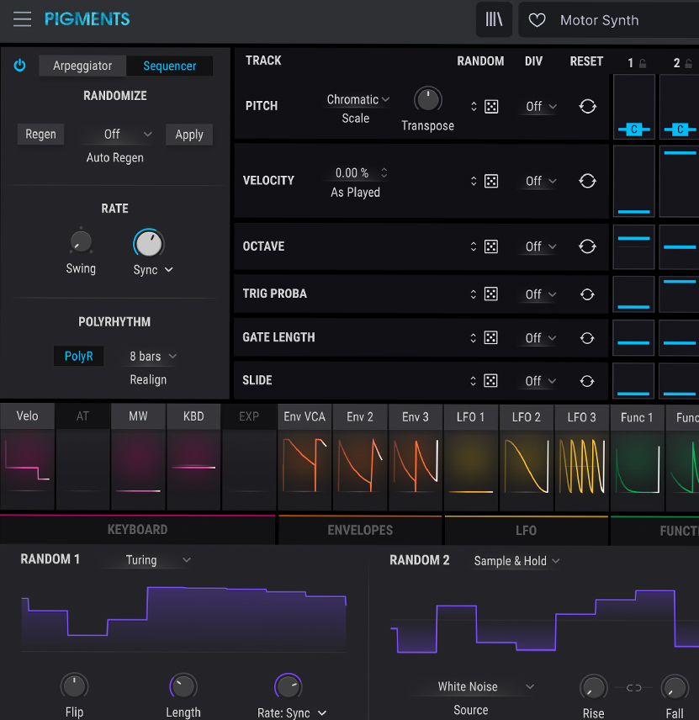Open the Octave DIV dropdown
This screenshot has height=720, width=699.
pyautogui.click(x=541, y=246)
